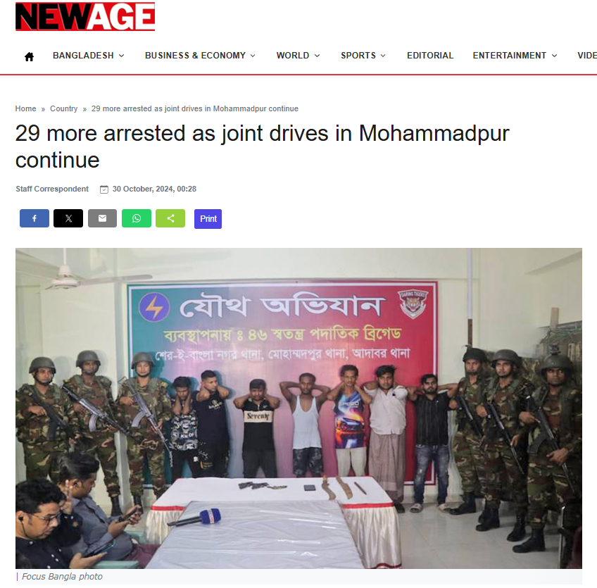Go to Country breadcrumb link
This screenshot has height=588, width=597.
pos(63,108)
